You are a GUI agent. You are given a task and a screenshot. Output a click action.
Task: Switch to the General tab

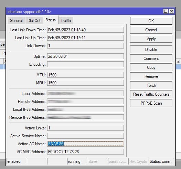(x=16, y=21)
